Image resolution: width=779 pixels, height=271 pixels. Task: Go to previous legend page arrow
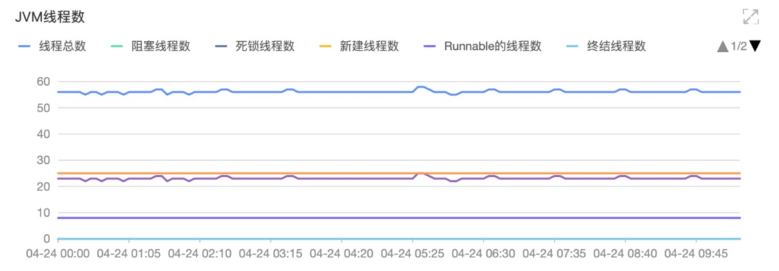[x=722, y=46]
